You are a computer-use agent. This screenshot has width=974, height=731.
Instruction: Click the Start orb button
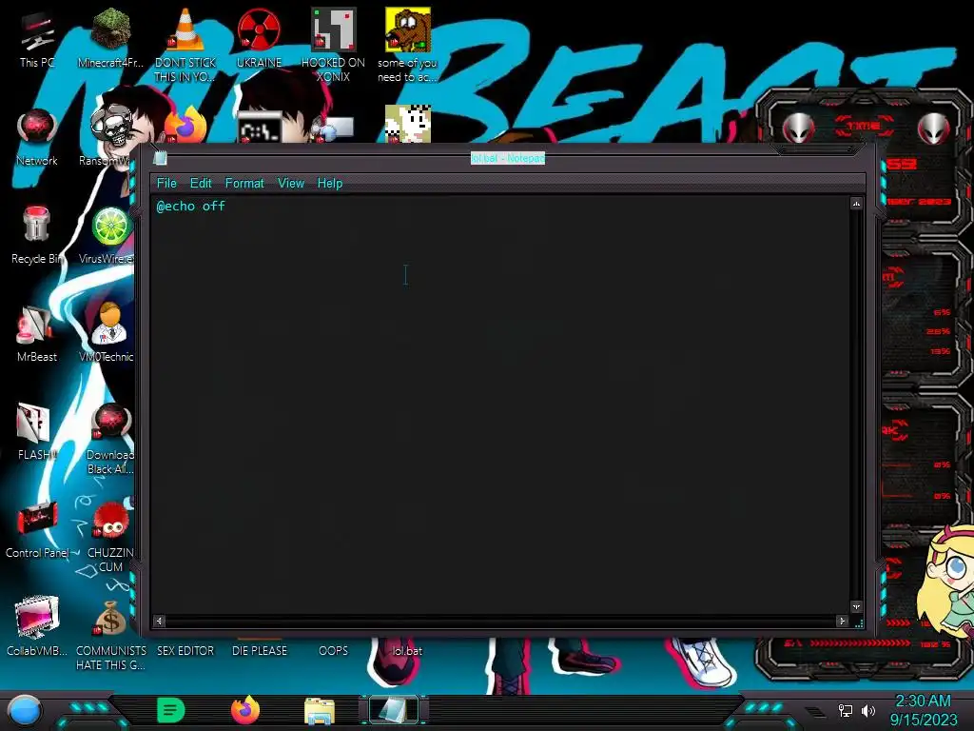click(24, 712)
